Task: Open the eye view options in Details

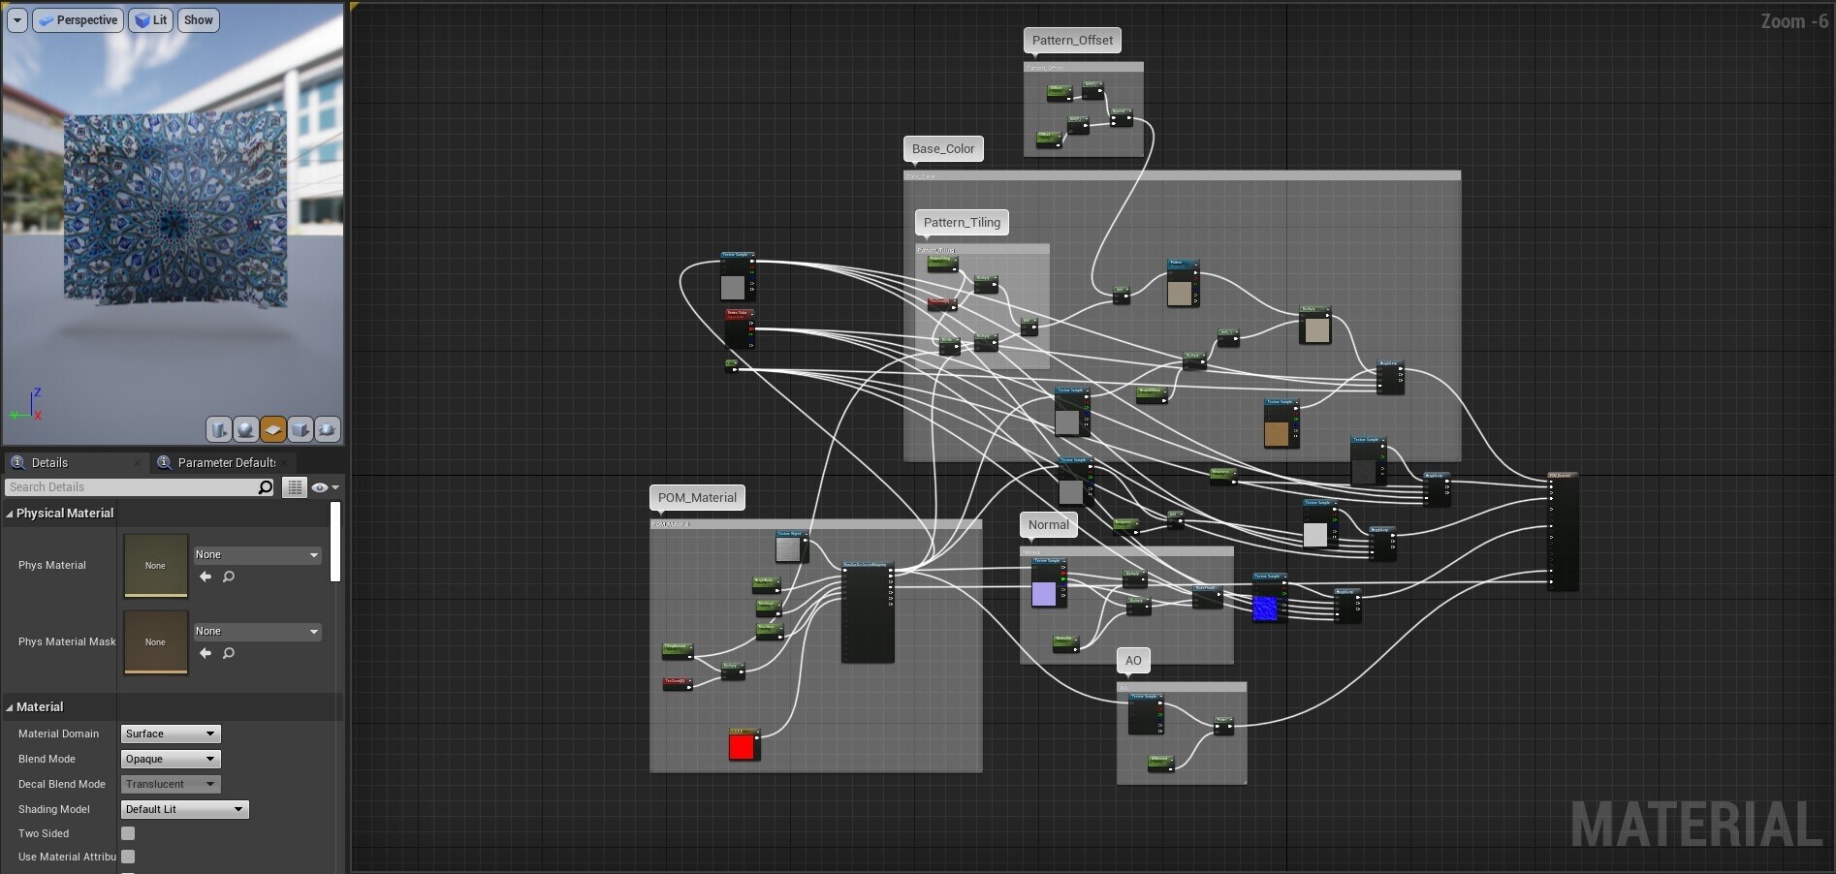Action: [x=324, y=487]
